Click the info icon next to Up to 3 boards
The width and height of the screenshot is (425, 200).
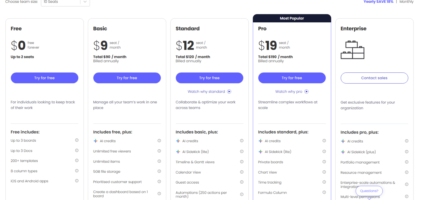click(x=77, y=140)
